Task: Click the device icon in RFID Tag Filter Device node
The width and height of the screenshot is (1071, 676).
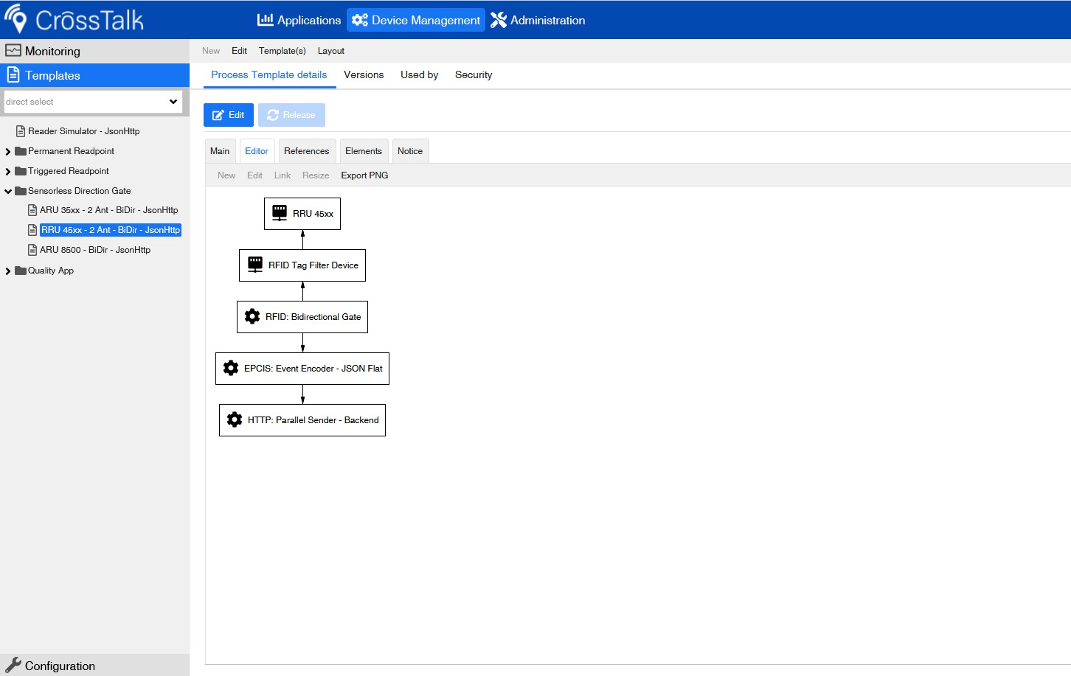Action: [x=255, y=265]
